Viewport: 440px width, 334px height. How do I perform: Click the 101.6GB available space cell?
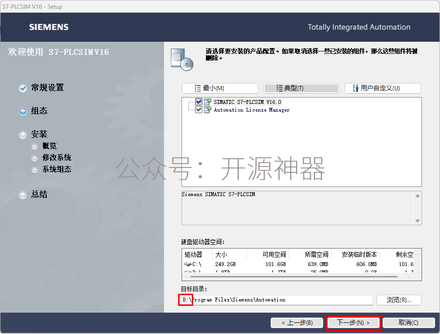[275, 264]
